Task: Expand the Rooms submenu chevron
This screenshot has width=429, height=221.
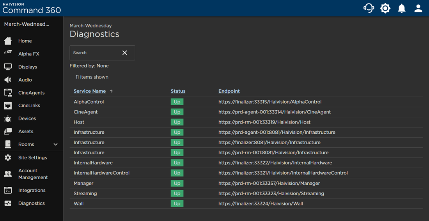Action: click(55, 145)
